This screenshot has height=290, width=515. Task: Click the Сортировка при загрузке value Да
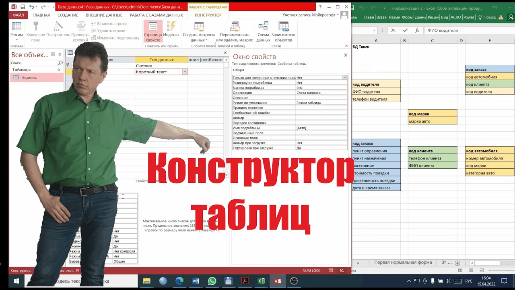[x=321, y=148]
